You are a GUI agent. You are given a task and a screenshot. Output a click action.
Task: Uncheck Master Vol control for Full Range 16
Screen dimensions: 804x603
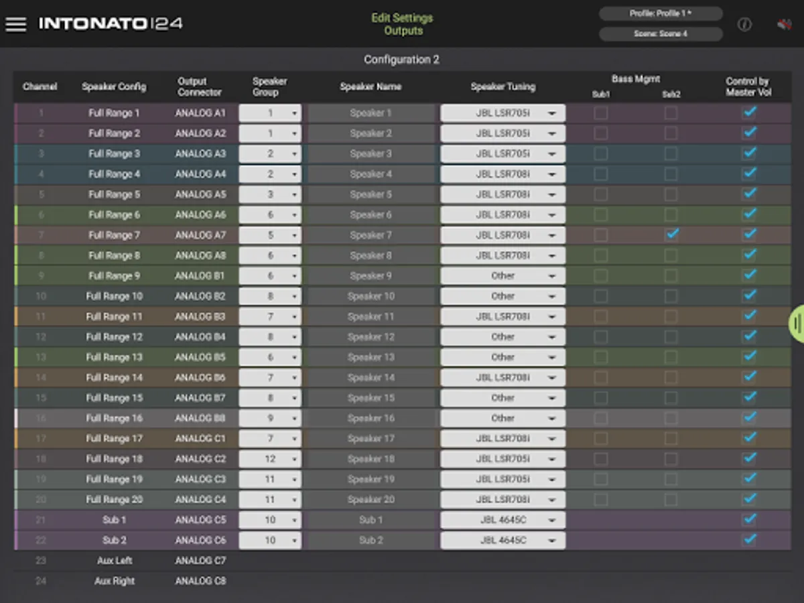pos(749,418)
